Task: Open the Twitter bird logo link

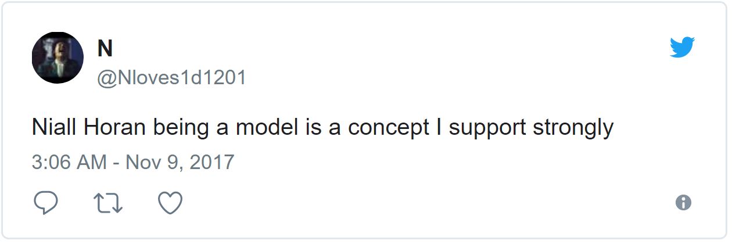Action: [683, 47]
